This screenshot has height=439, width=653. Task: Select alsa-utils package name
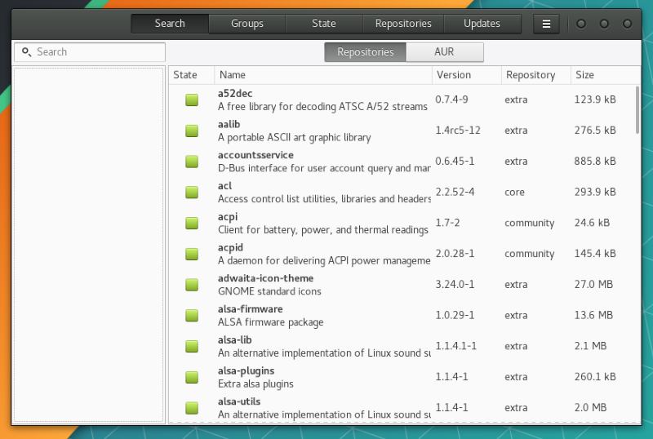239,401
